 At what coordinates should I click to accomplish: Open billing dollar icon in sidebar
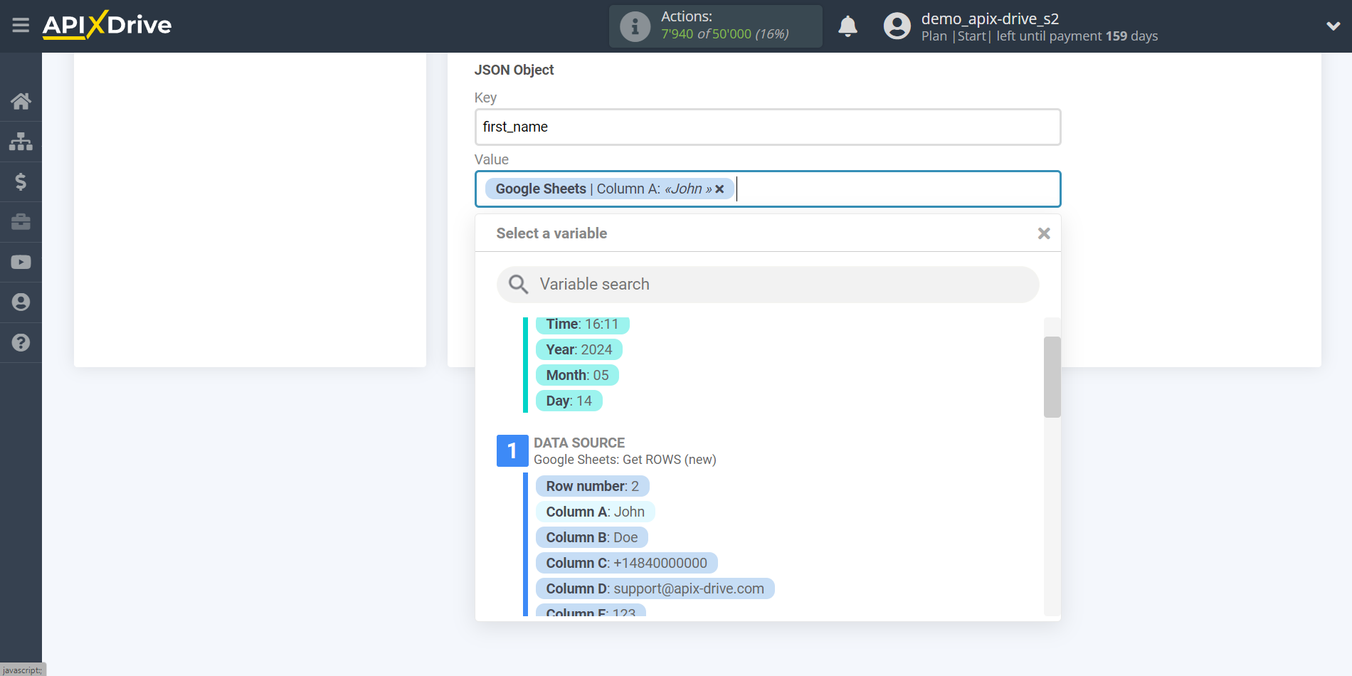coord(21,181)
